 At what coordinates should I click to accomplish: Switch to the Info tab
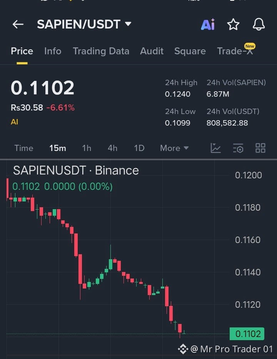pyautogui.click(x=53, y=51)
